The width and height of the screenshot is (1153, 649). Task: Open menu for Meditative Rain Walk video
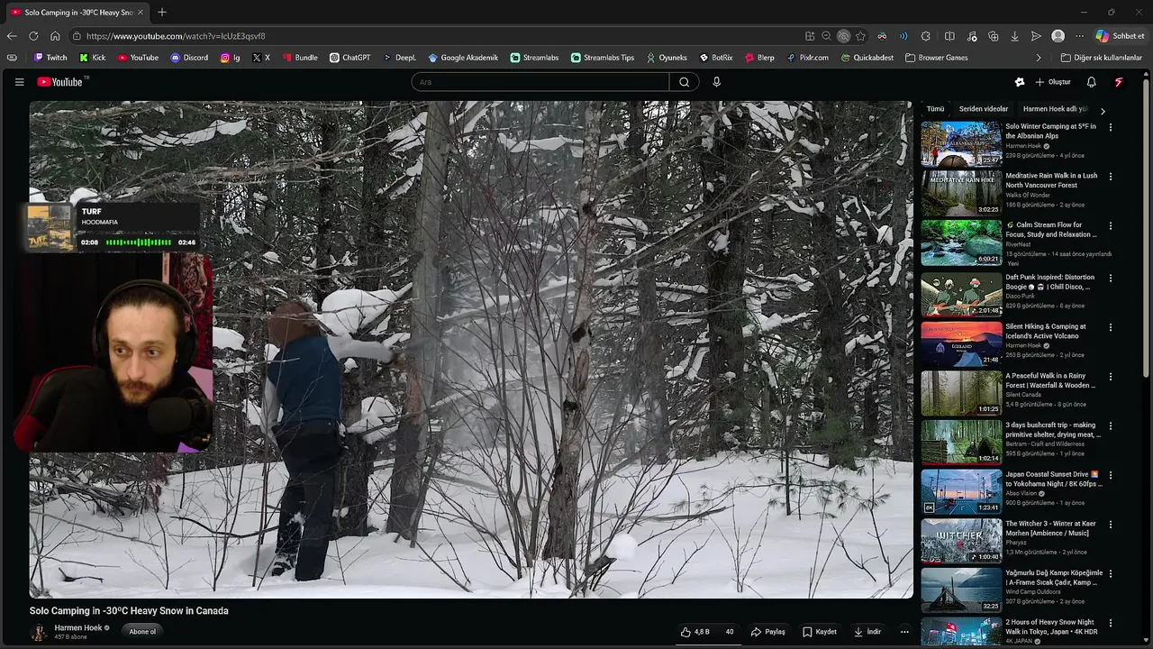(1110, 177)
